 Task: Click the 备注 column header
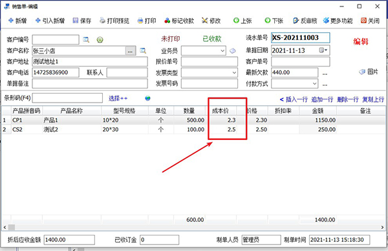361,111
